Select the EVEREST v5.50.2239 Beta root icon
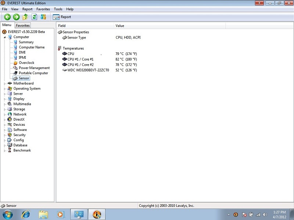 coord(4,32)
